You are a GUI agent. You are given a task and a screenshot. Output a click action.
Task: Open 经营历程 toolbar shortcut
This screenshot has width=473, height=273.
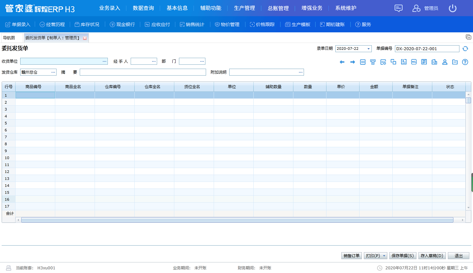52,24
